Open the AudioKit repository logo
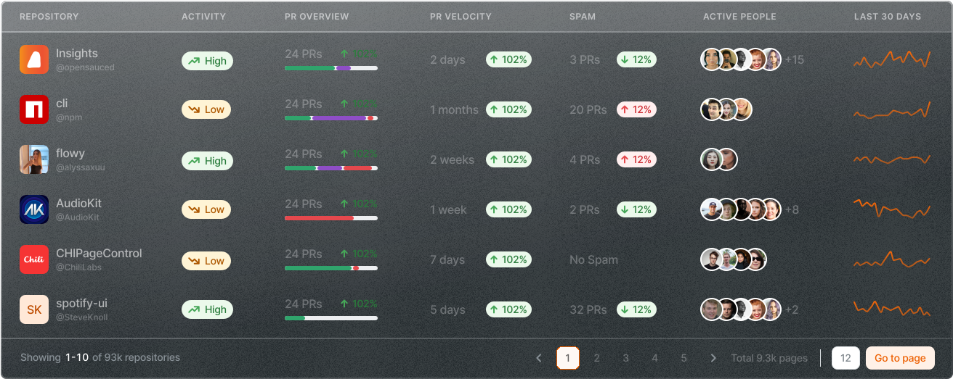 pos(34,209)
